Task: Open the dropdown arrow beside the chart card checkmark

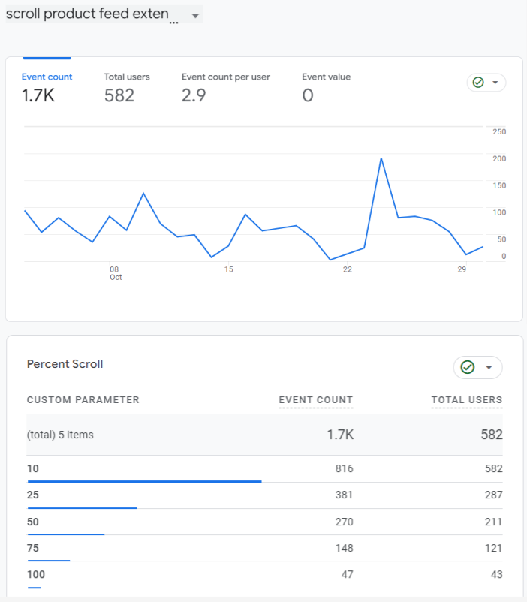Action: coord(495,83)
